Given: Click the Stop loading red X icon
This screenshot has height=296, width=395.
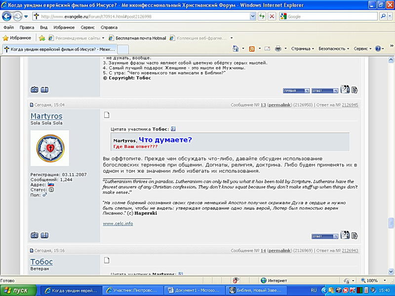Looking at the screenshot, I should [x=272, y=16].
